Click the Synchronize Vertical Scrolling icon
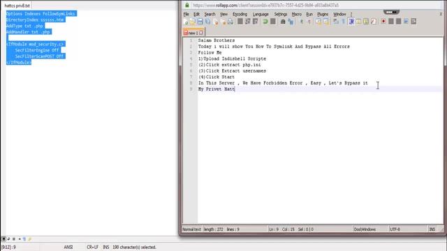This screenshot has height=251, width=447. click(x=318, y=22)
